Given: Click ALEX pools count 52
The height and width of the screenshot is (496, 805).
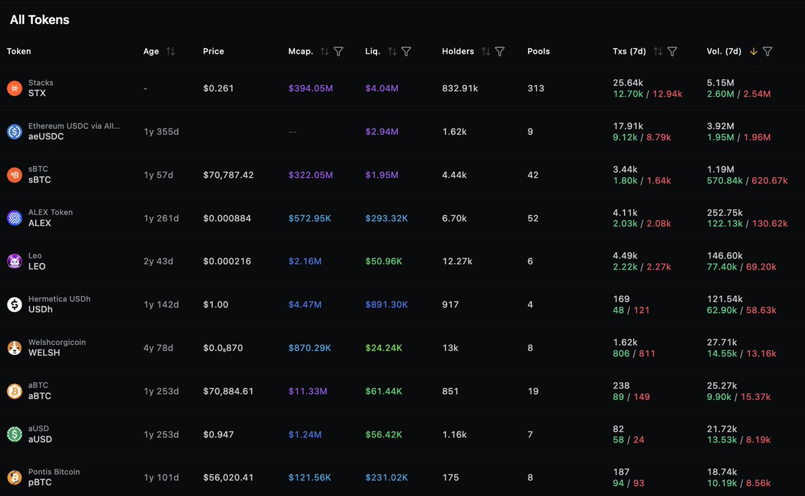Looking at the screenshot, I should tap(533, 217).
